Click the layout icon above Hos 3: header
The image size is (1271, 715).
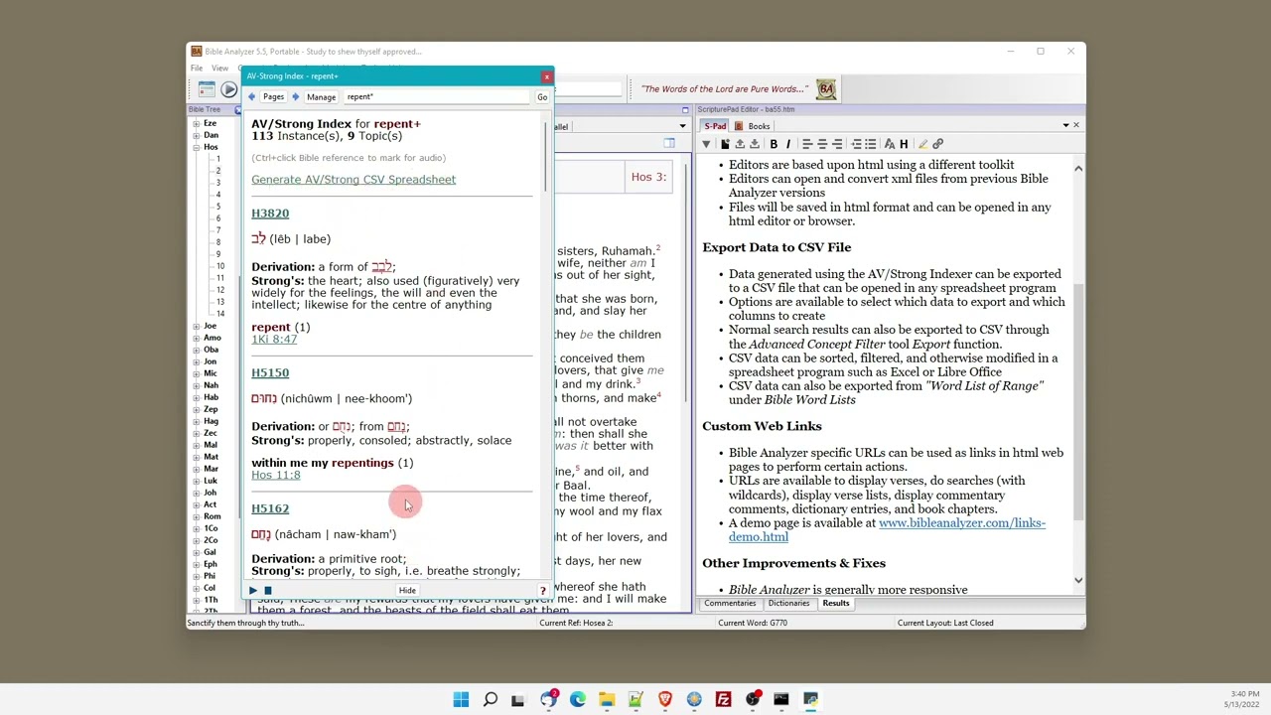669,144
